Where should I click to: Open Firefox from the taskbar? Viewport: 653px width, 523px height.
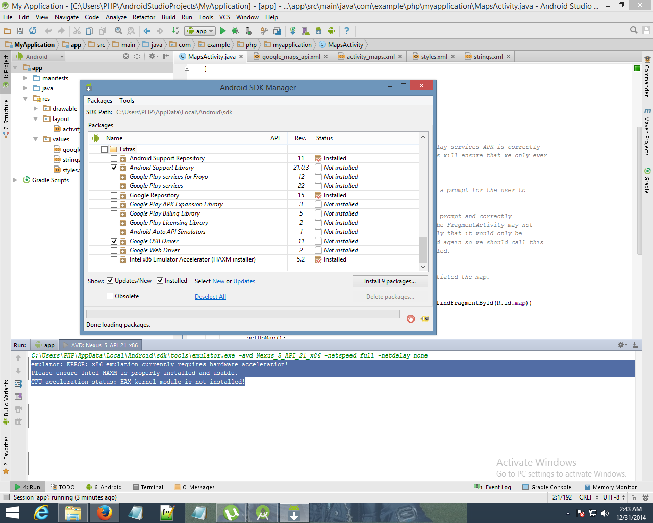(104, 512)
